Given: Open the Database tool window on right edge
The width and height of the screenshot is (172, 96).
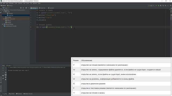Looking at the screenshot, I should (171, 17).
